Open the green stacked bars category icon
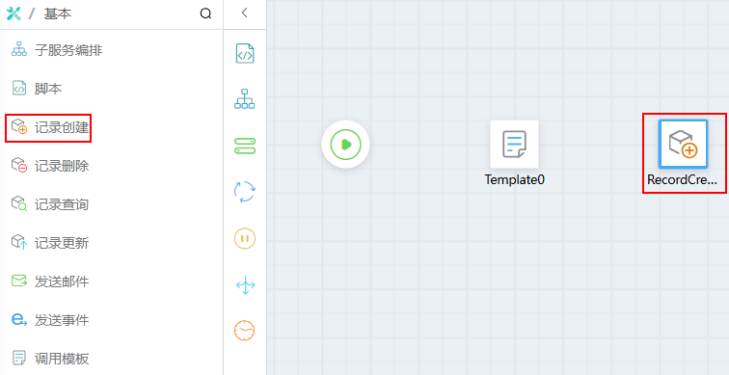This screenshot has width=729, height=375. (x=245, y=146)
